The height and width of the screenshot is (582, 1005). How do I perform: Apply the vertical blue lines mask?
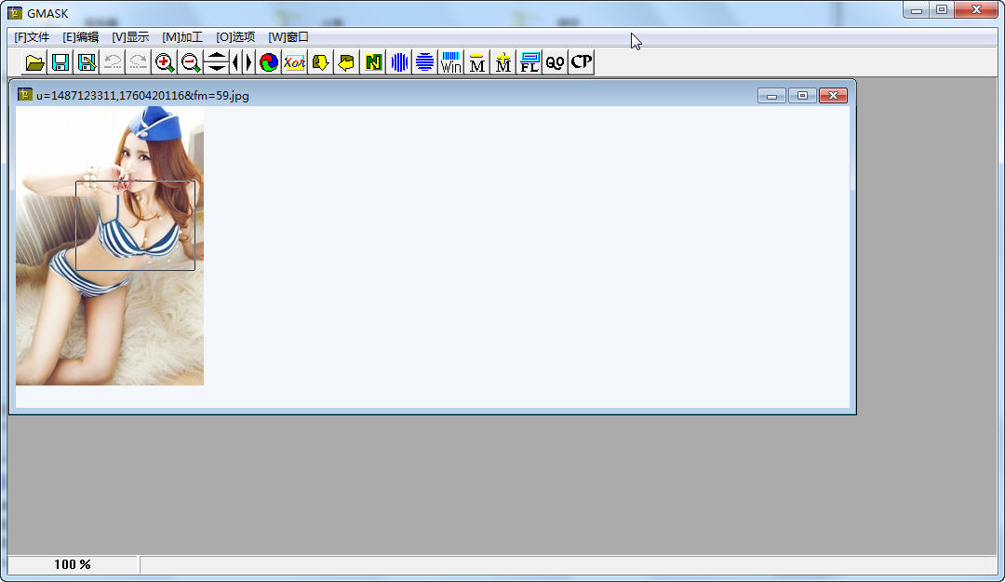tap(399, 62)
